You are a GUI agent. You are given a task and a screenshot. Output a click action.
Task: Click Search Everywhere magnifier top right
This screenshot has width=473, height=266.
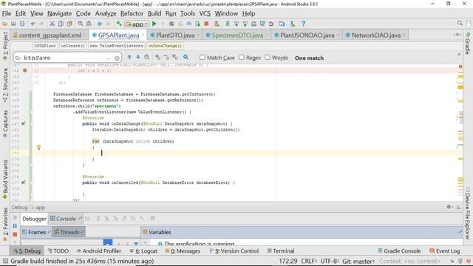460,23
